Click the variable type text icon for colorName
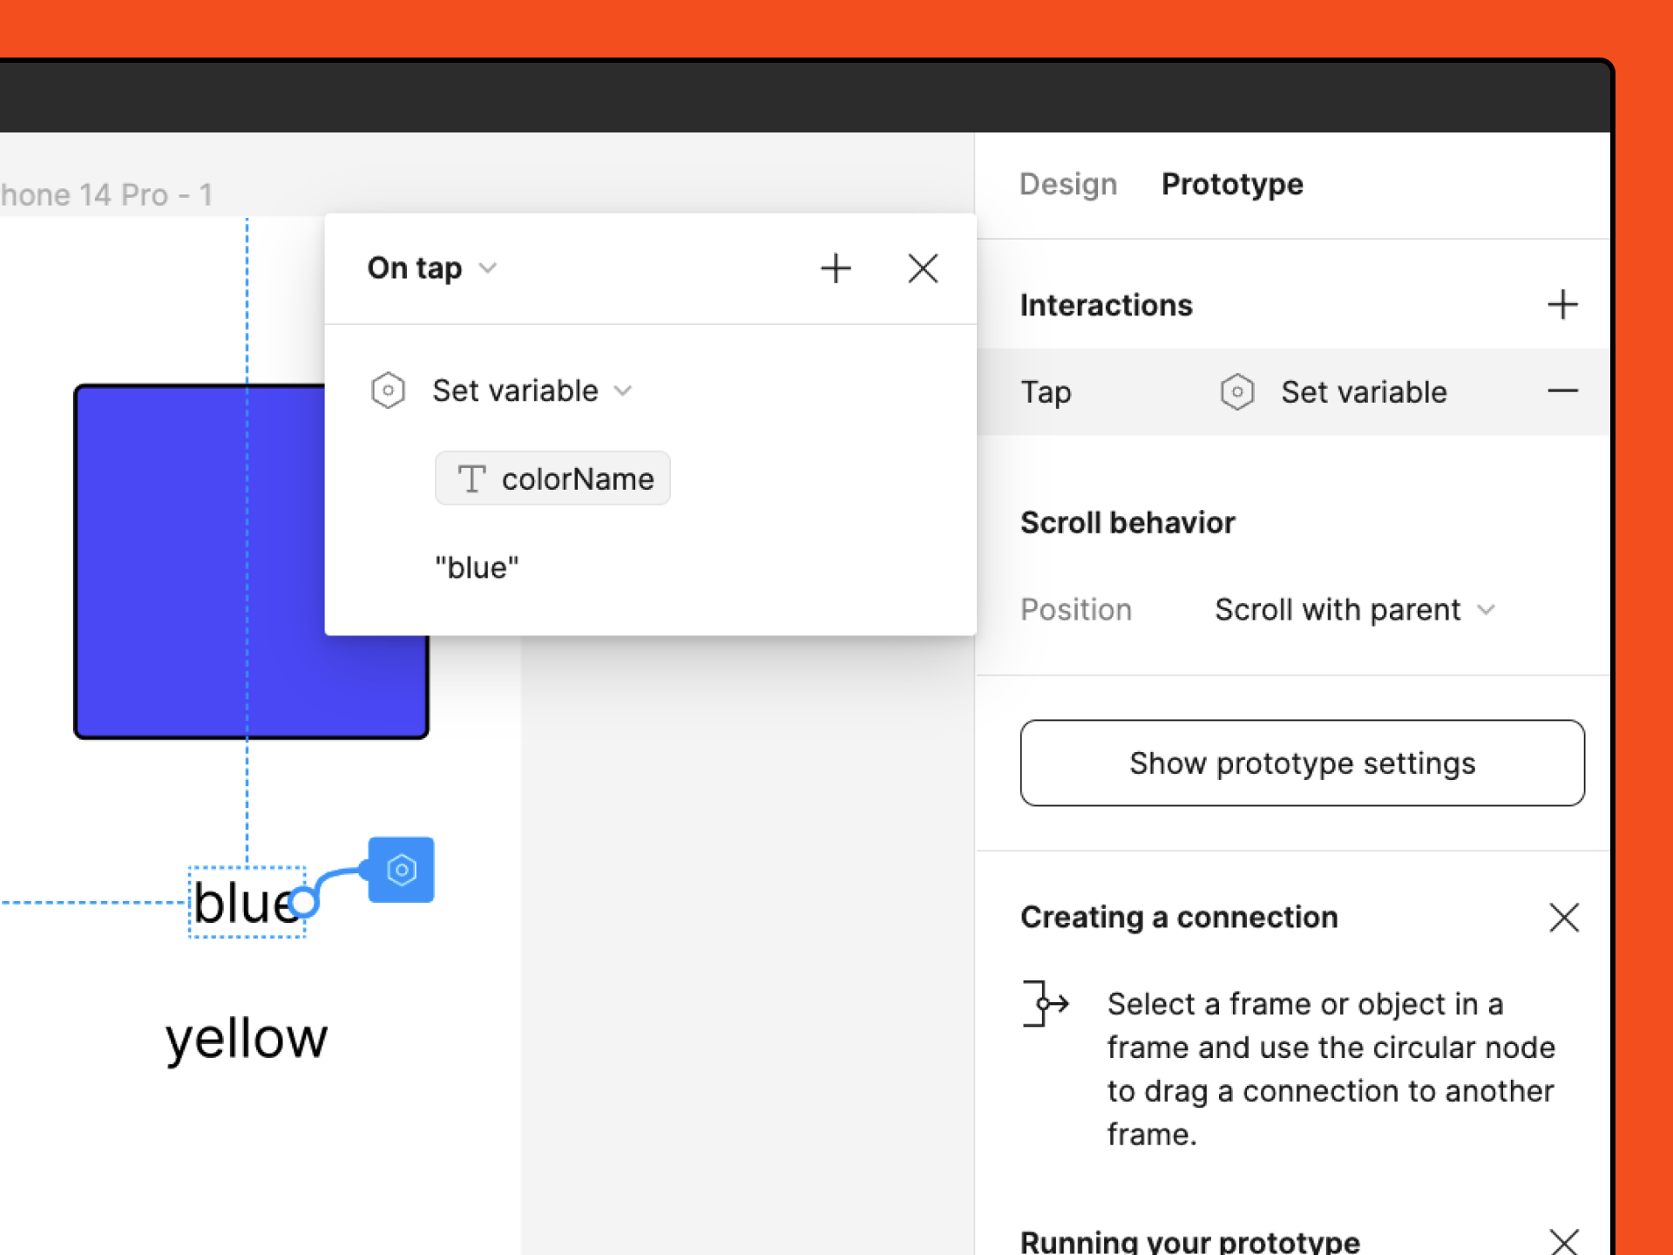This screenshot has height=1255, width=1673. tap(471, 478)
